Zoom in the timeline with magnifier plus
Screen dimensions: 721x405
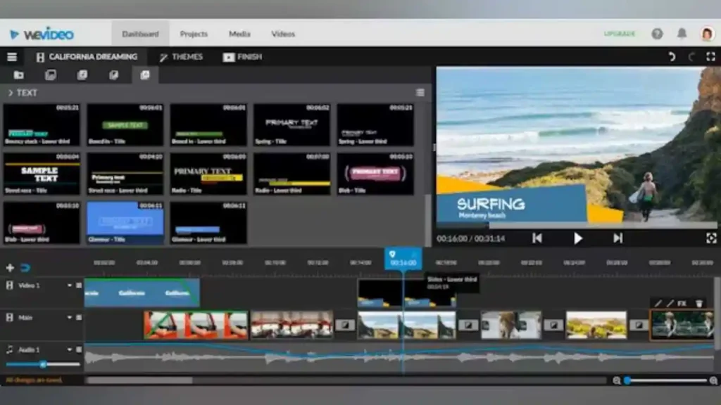pos(713,380)
